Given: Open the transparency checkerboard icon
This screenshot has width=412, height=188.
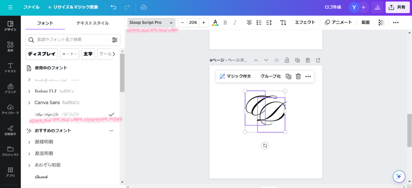Looking at the screenshot, I should coord(381,23).
